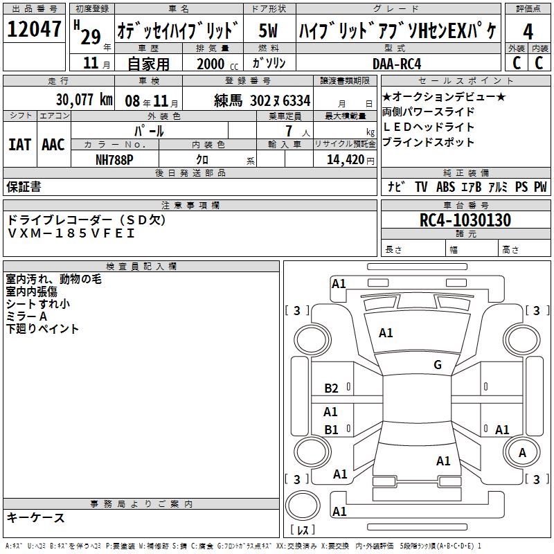
Task: Select the アルミ equipment entry
Action: [498, 186]
